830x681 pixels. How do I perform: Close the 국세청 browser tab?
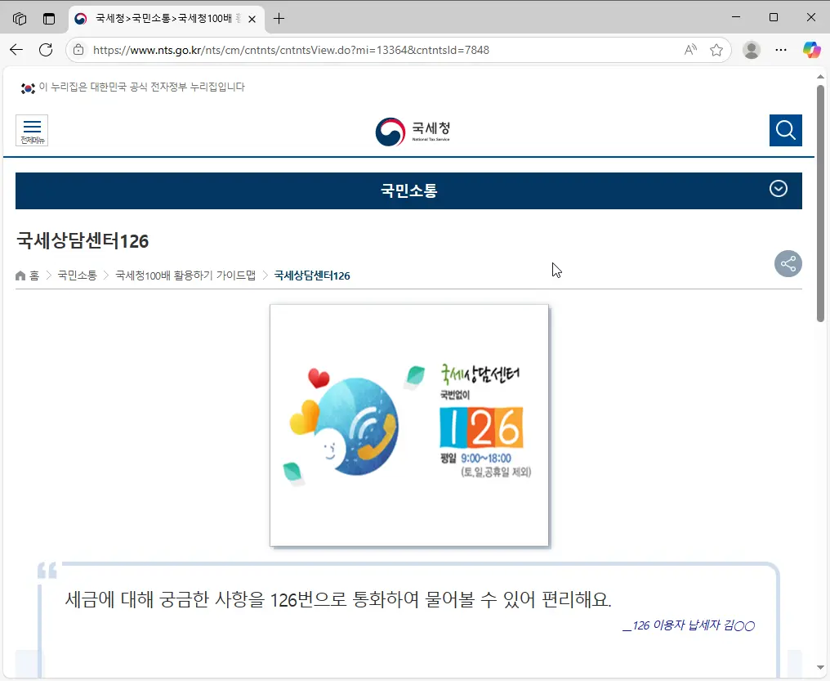click(252, 19)
